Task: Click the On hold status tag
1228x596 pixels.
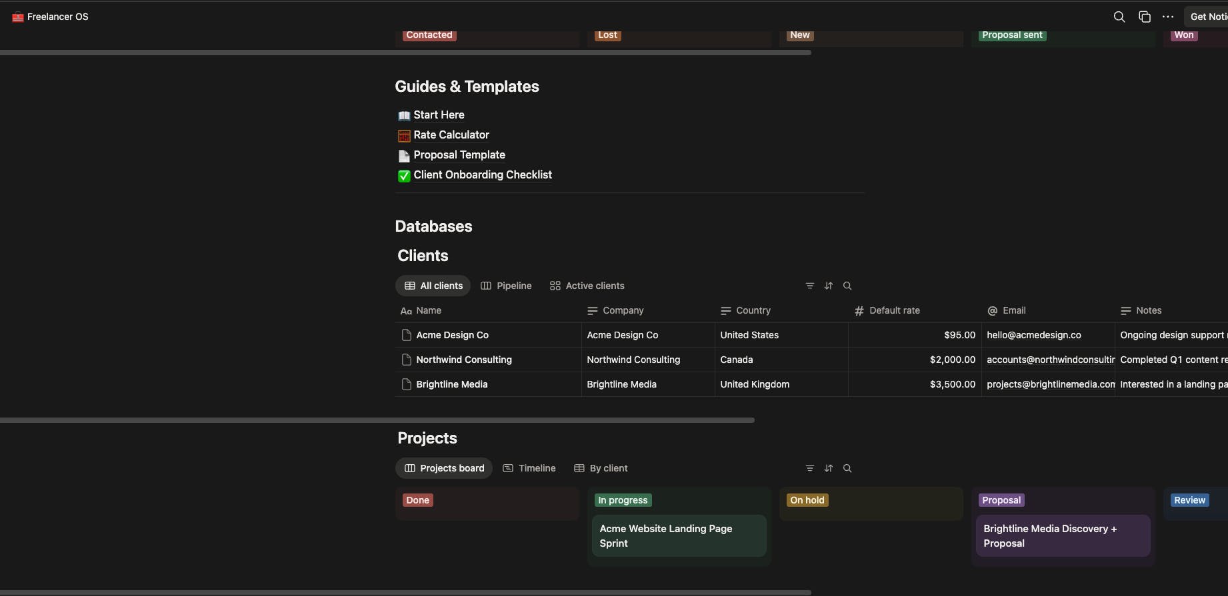Action: tap(807, 500)
